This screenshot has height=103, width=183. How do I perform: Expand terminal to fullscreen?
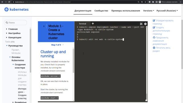coord(141,24)
